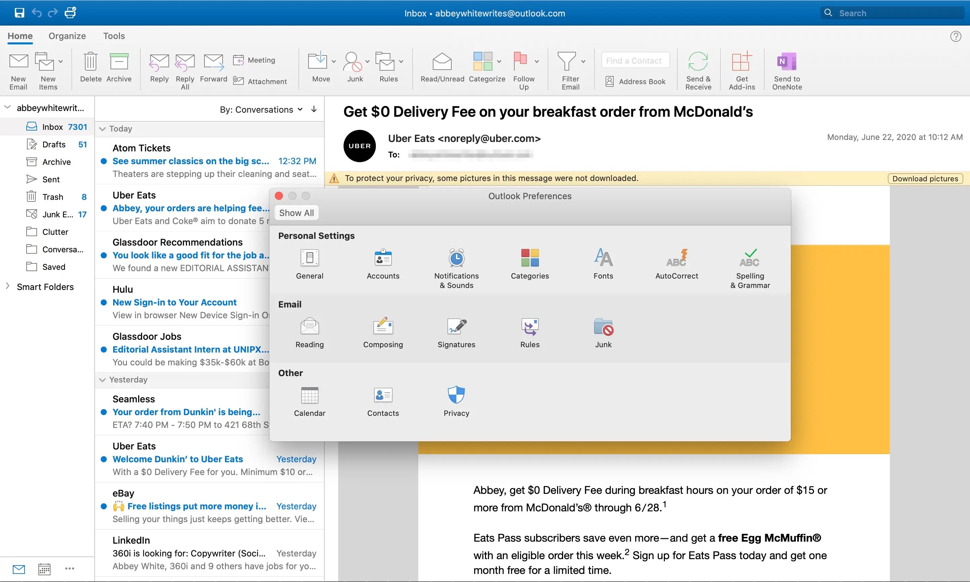Click Show All in preferences

(296, 213)
